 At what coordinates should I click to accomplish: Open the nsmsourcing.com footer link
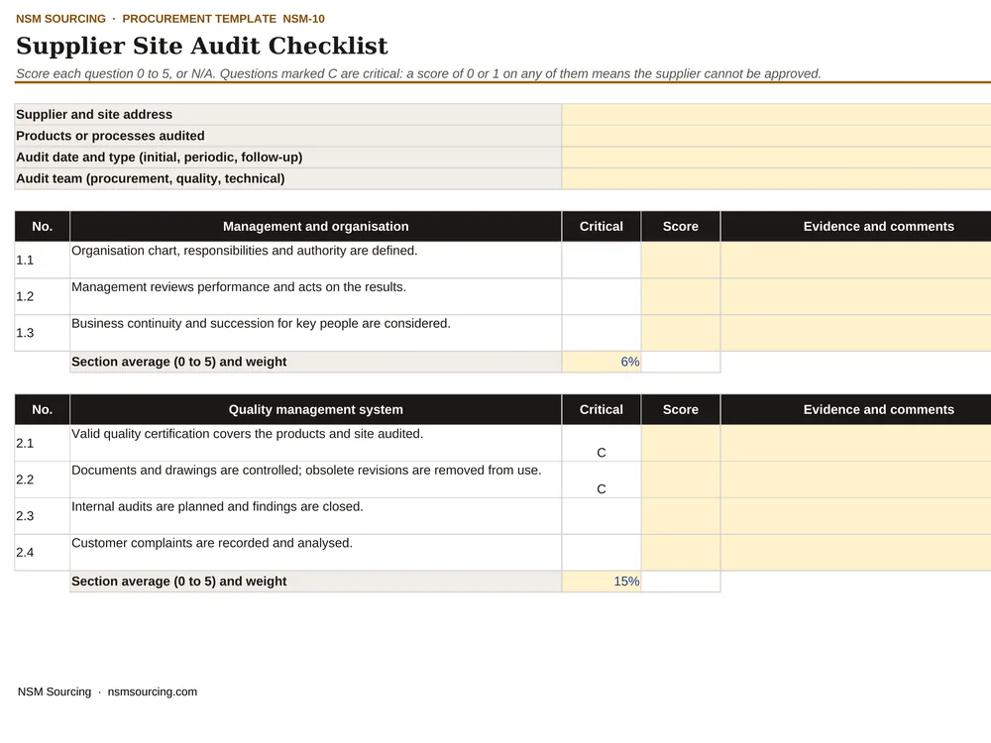tap(153, 691)
